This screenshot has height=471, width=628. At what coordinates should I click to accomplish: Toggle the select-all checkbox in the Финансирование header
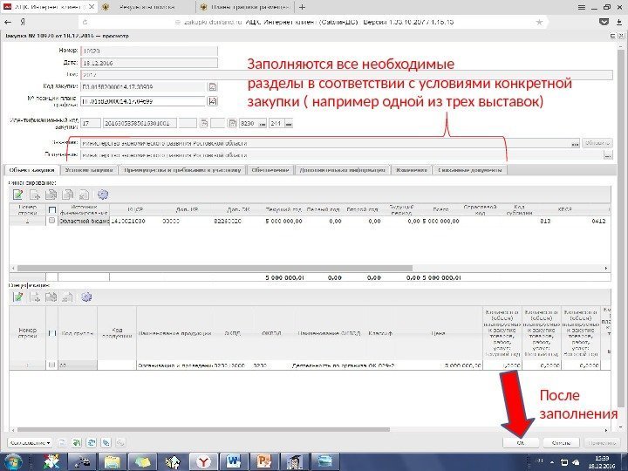pos(51,209)
